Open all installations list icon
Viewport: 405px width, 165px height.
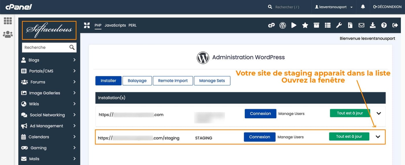coord(327,25)
